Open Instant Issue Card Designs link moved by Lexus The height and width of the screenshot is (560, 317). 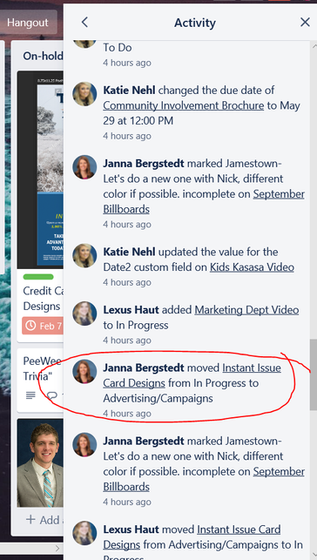(x=192, y=536)
